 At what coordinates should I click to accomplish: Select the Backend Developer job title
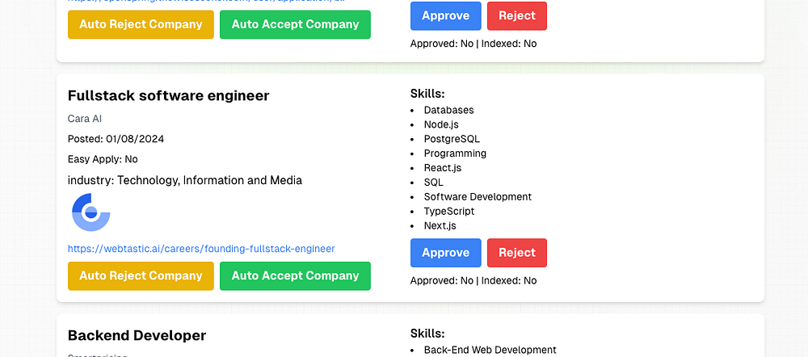coord(137,335)
